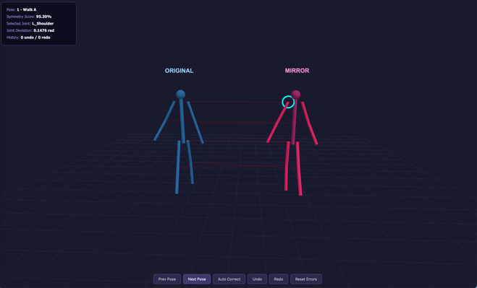Click the Symmetry Score 95.30% value

(44, 17)
